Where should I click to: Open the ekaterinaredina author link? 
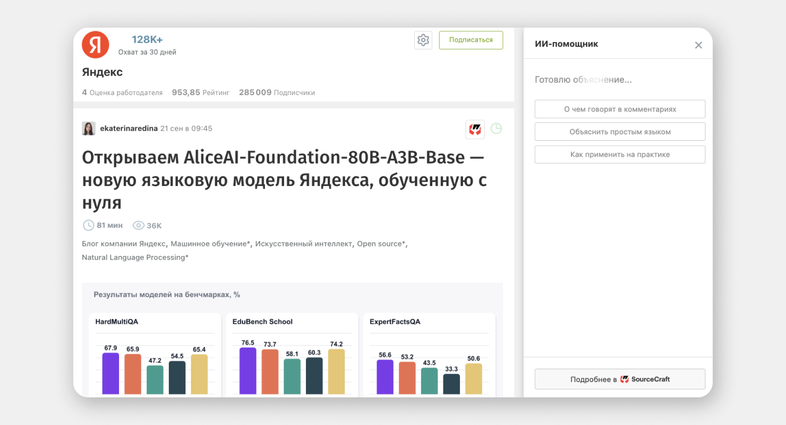[129, 129]
